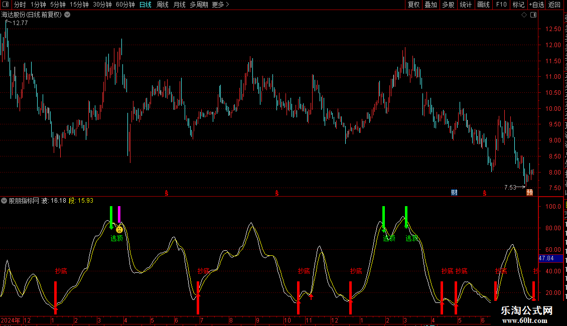567x326 pixels.
Task: Click the second red S marker
Action: point(276,193)
